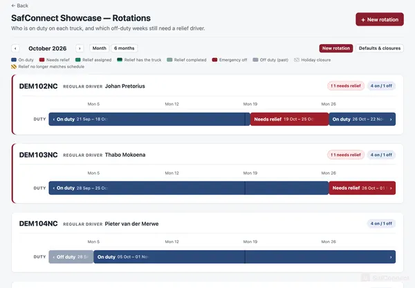Click driver name Johan Pretorius
This screenshot has height=288, width=415.
[125, 86]
